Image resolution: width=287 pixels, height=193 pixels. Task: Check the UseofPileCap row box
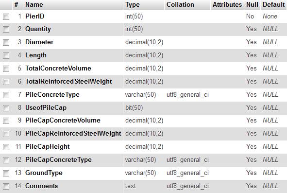click(x=6, y=108)
